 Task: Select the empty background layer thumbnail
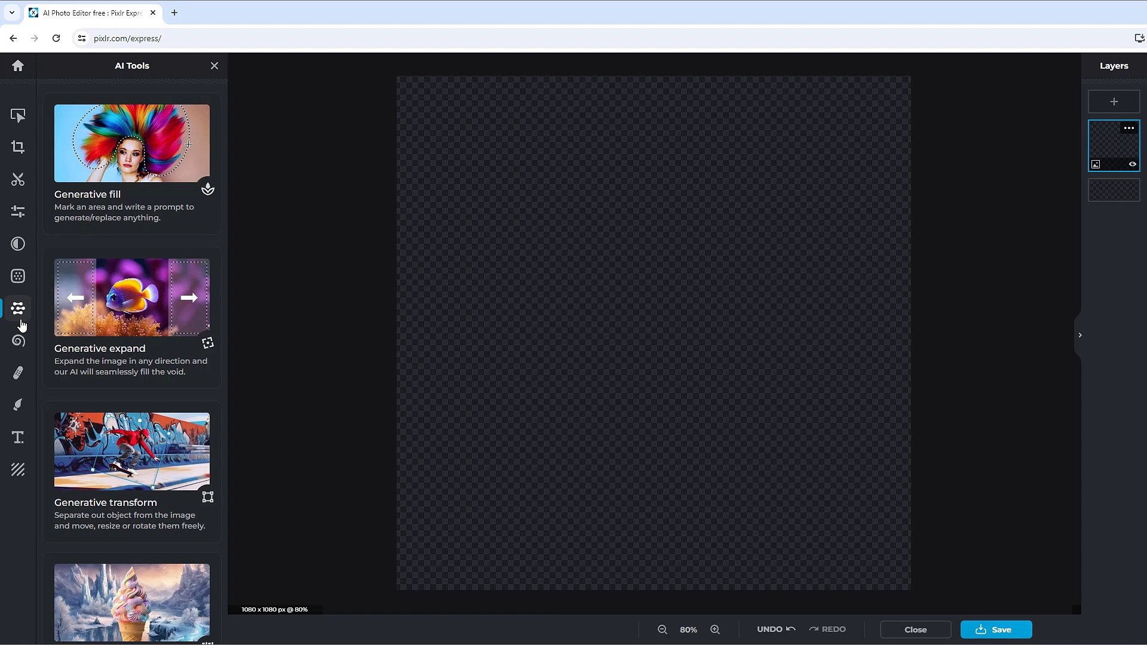(x=1114, y=191)
